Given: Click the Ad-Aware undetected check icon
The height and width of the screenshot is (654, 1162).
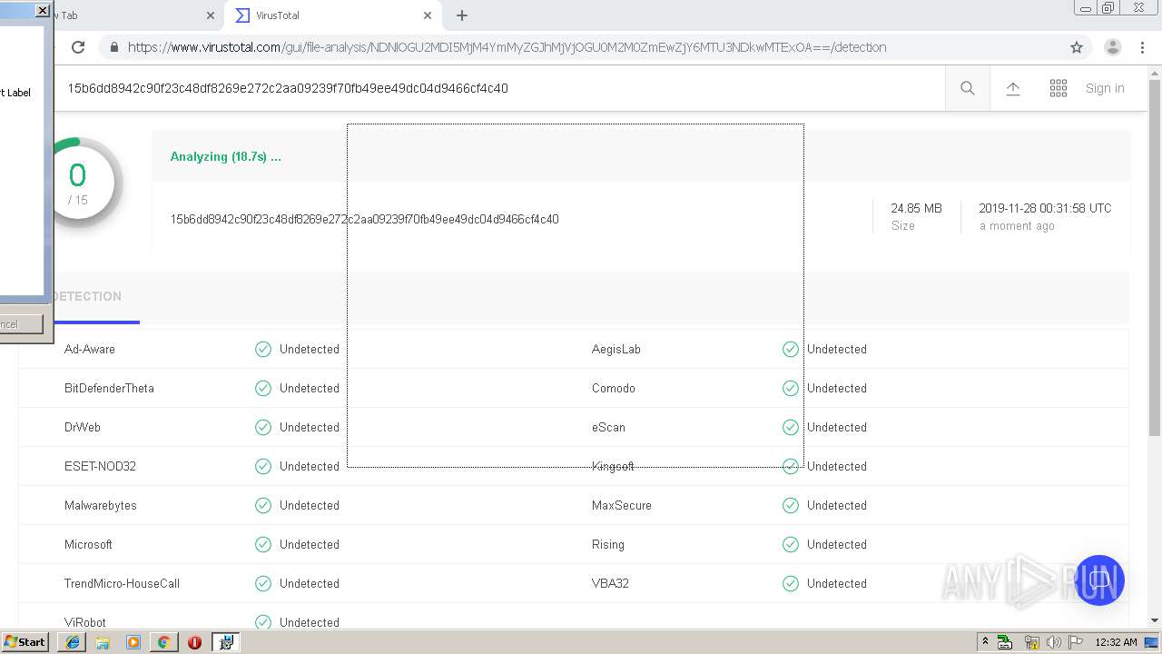Looking at the screenshot, I should tap(263, 349).
